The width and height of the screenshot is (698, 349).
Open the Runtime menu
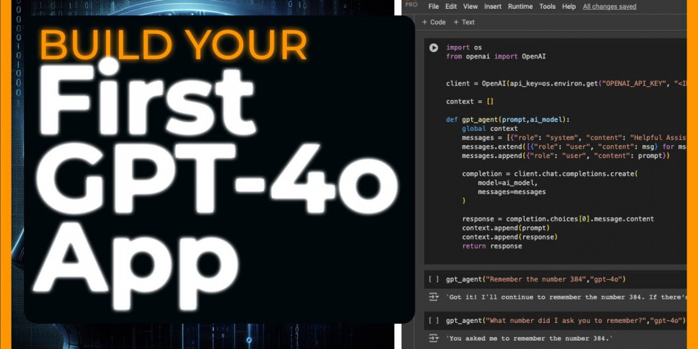pyautogui.click(x=519, y=6)
